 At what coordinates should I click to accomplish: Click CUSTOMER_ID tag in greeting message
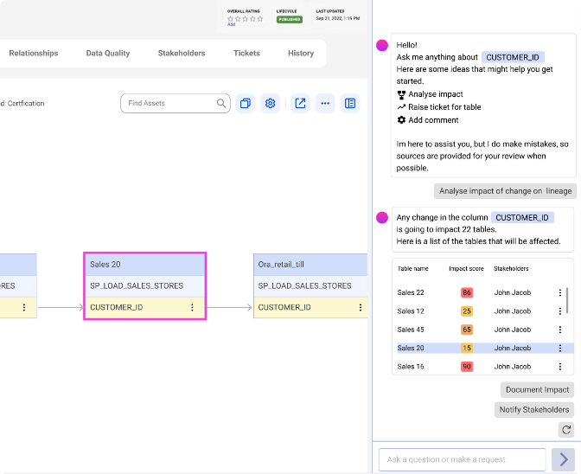(x=513, y=57)
